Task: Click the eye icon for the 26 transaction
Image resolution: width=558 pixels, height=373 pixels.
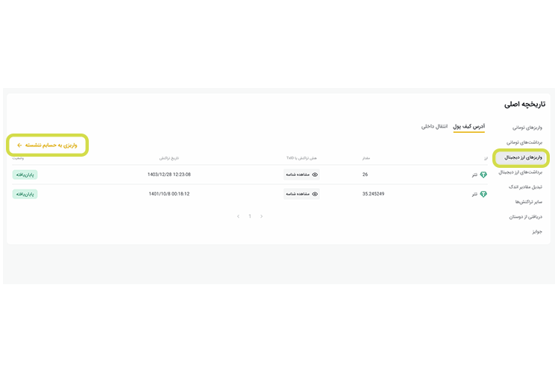Action: [x=315, y=175]
